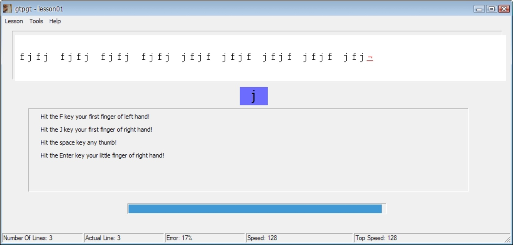Screen dimensions: 513x245
Task: Open the Lesson menu
Action: [x=14, y=21]
